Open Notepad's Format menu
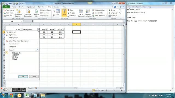 139,7
